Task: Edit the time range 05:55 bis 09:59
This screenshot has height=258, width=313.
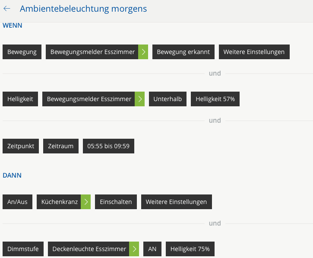Action: tap(108, 146)
